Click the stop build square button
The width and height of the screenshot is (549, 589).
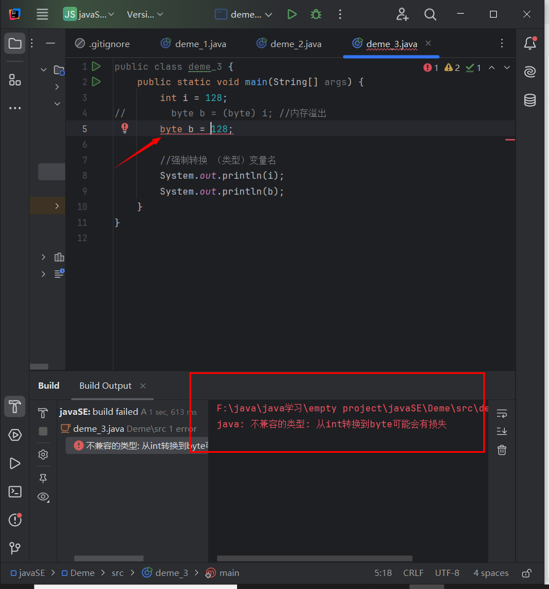pos(43,431)
